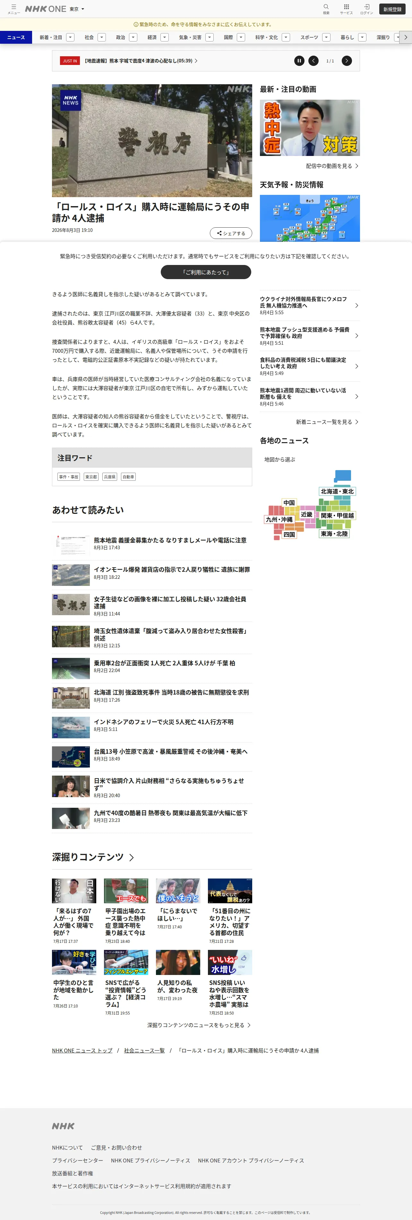The height and width of the screenshot is (1220, 412).
Task: Open ウクライナ対外情報局長官 news item
Action: tap(310, 305)
